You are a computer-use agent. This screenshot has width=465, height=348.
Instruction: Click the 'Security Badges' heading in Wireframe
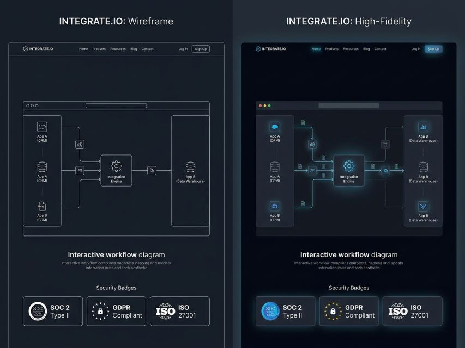116,288
